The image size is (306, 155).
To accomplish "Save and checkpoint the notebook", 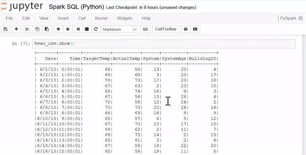I will pyautogui.click(x=5, y=29).
